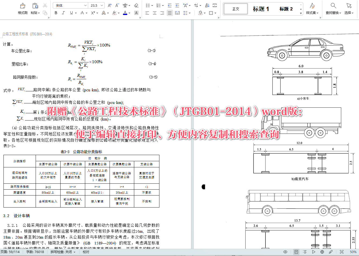Clear formatting with the eraser icon
Screen dimensions: 359x256
(x=136, y=5)
